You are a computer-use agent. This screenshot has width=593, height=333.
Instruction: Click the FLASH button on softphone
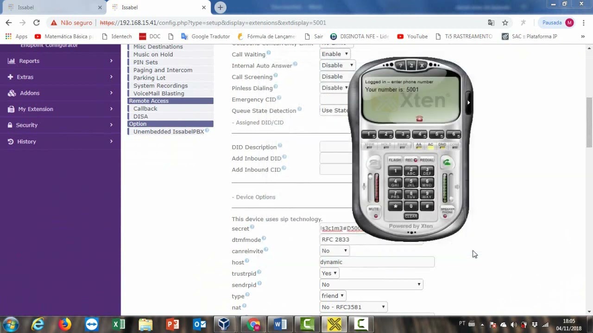click(395, 160)
